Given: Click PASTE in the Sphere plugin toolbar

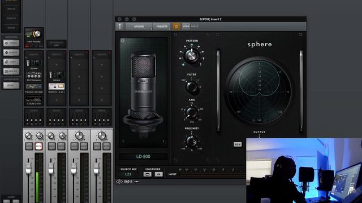Looking at the screenshot, I should [195, 27].
